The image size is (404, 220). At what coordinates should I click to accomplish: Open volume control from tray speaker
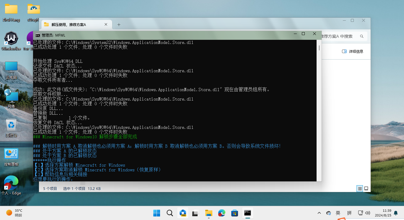[x=368, y=213]
